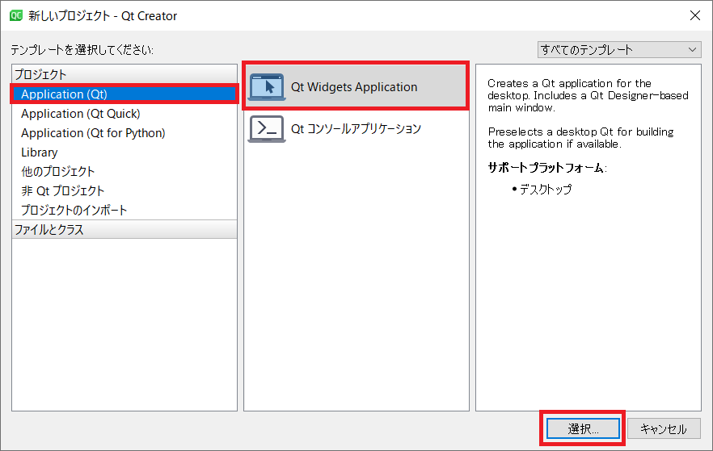Click the 選択... button
This screenshot has height=451, width=713.
(583, 428)
